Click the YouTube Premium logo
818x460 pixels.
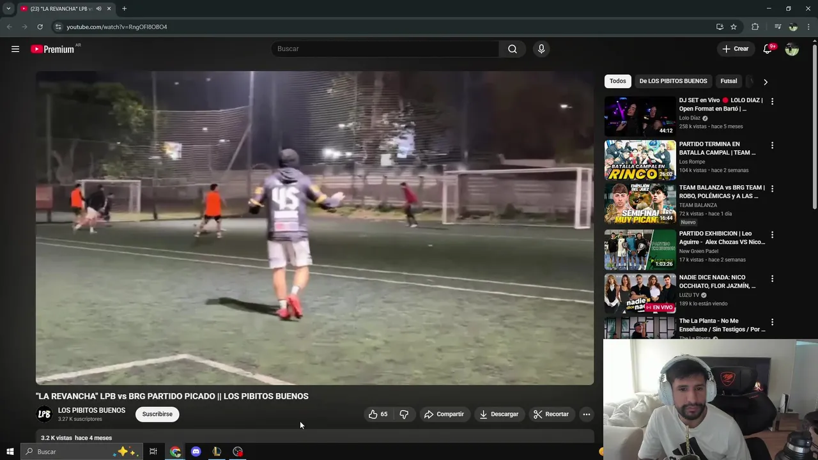pyautogui.click(x=53, y=49)
